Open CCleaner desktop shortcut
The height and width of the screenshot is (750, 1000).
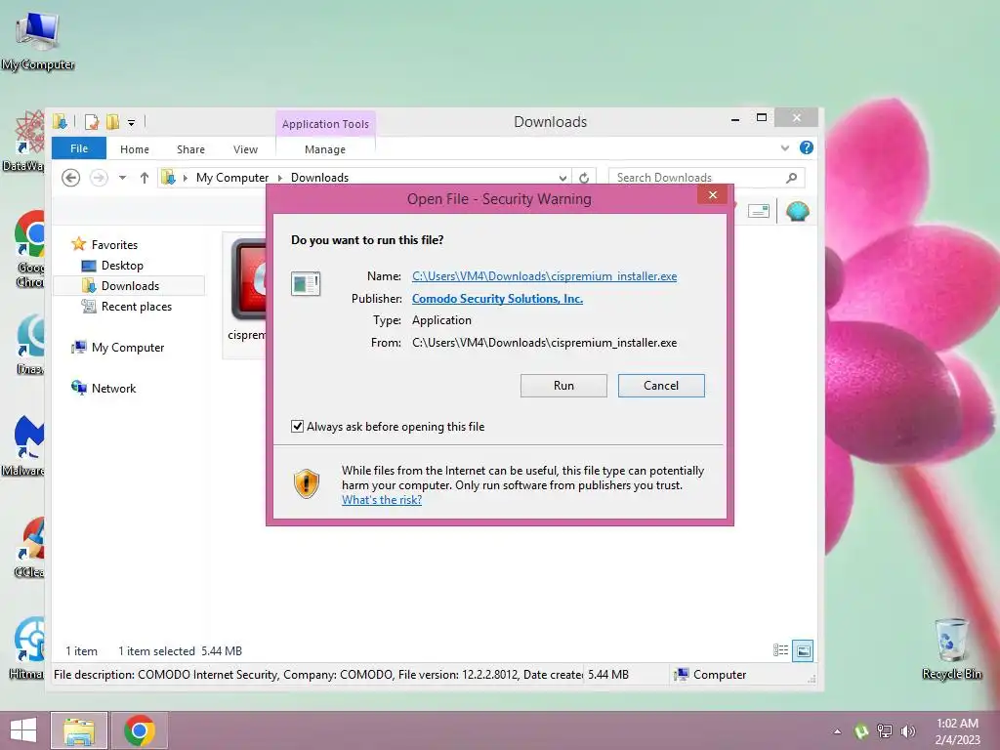coord(29,547)
